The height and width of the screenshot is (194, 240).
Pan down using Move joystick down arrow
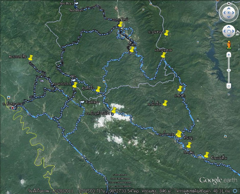tap(229, 36)
